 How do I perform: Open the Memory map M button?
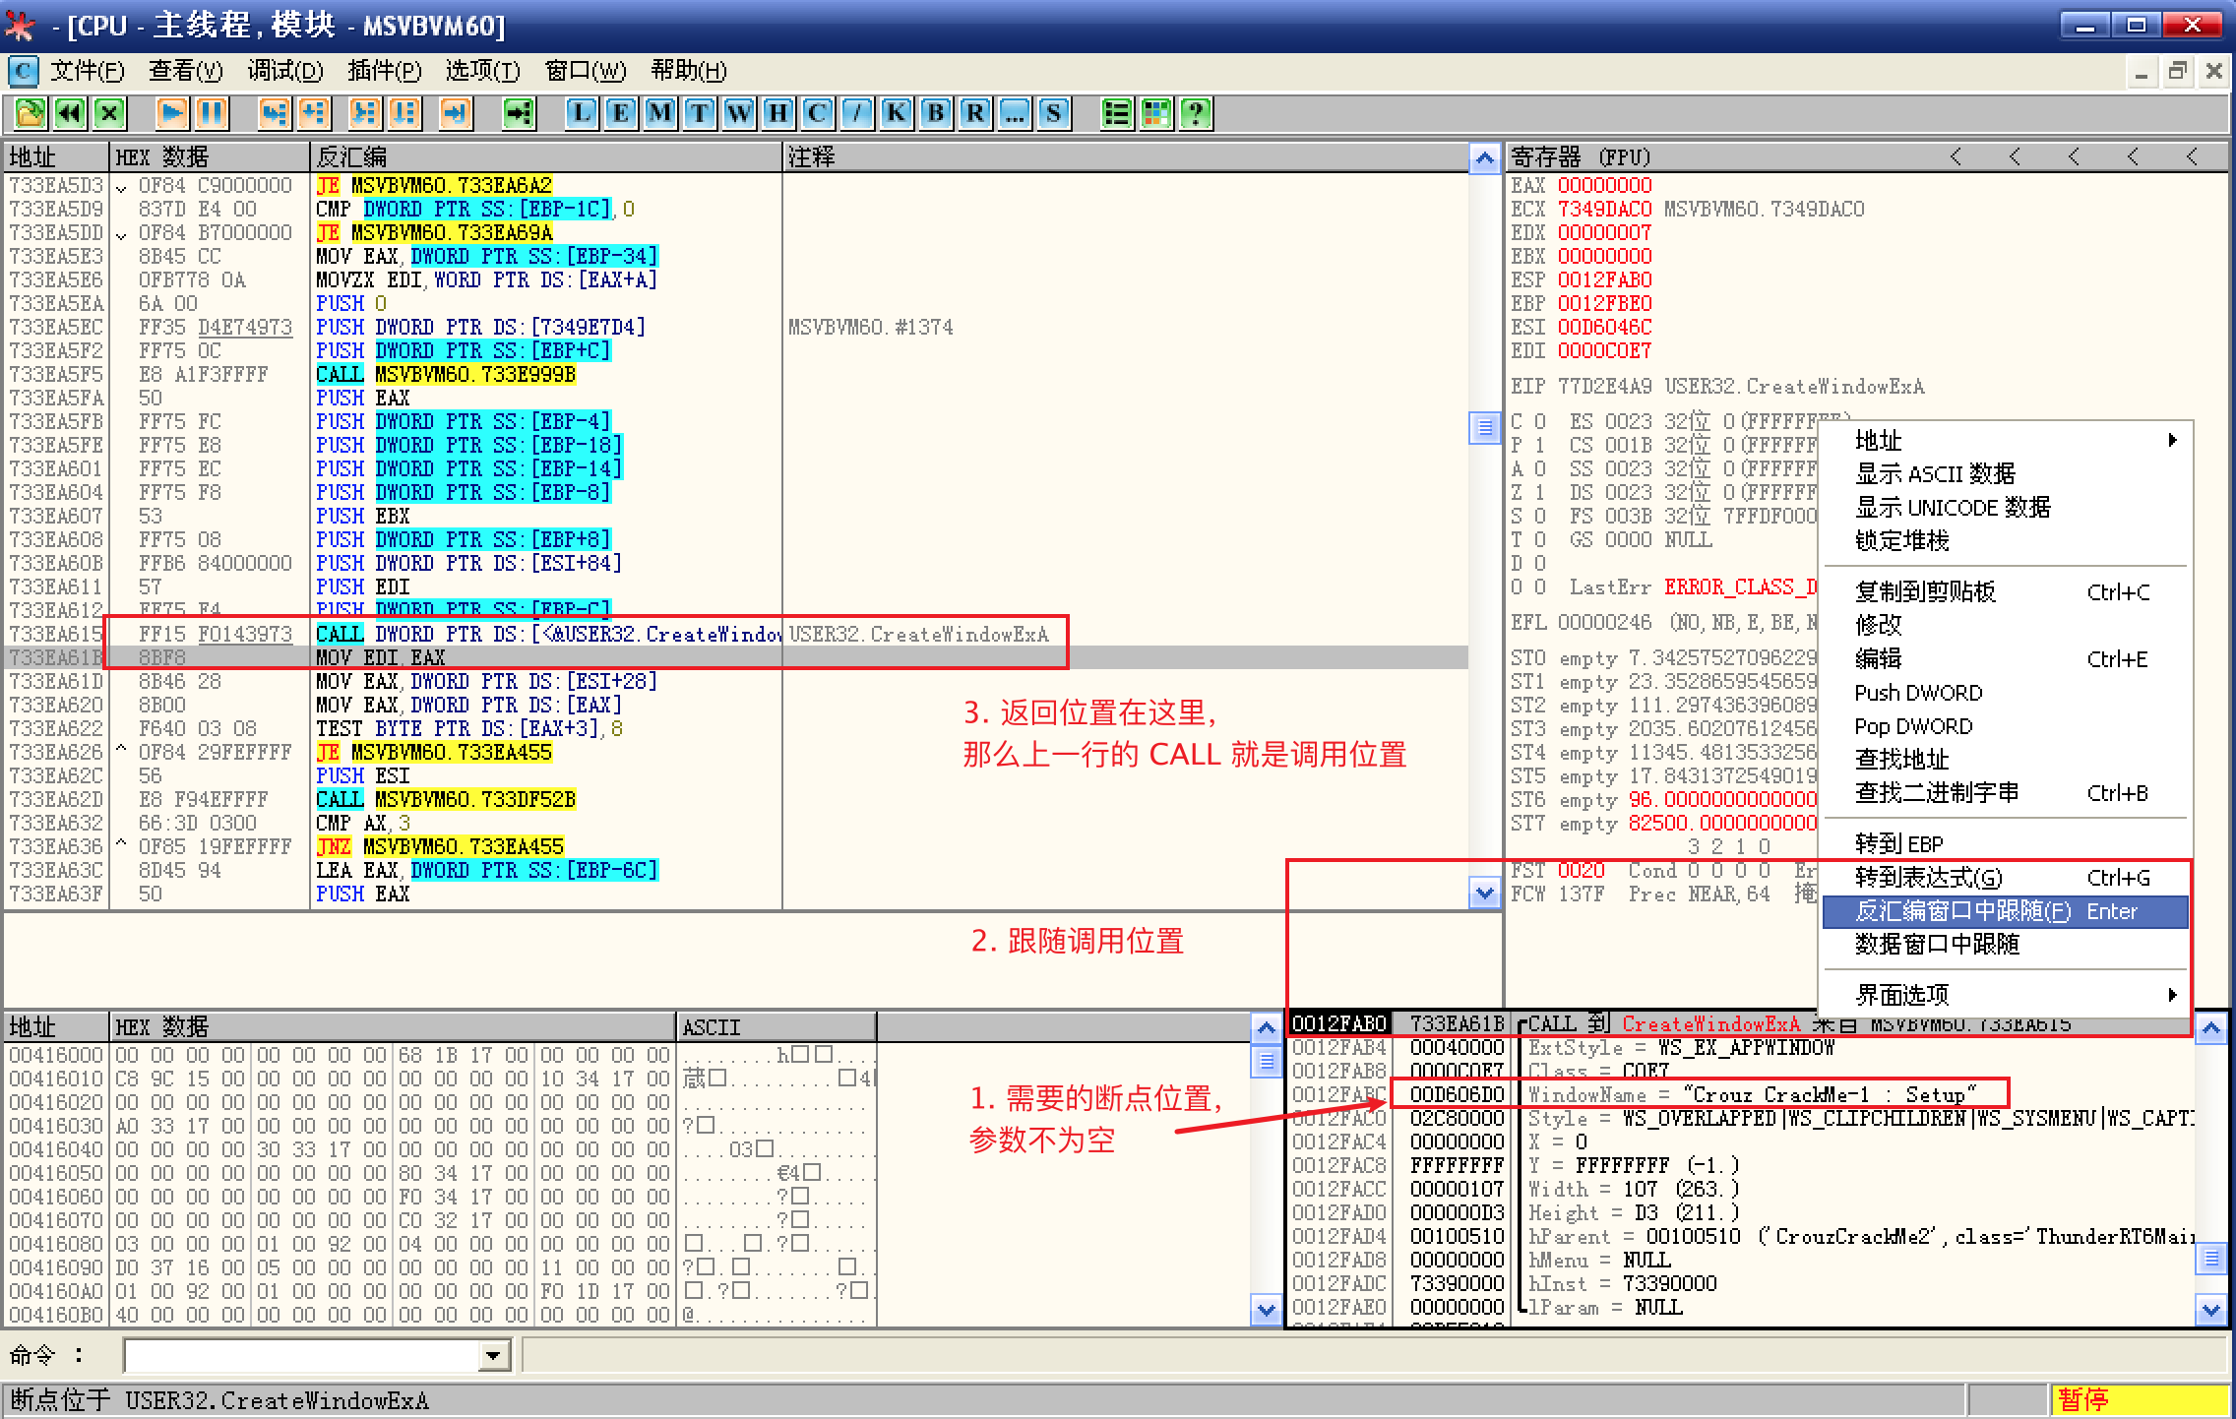tap(659, 113)
